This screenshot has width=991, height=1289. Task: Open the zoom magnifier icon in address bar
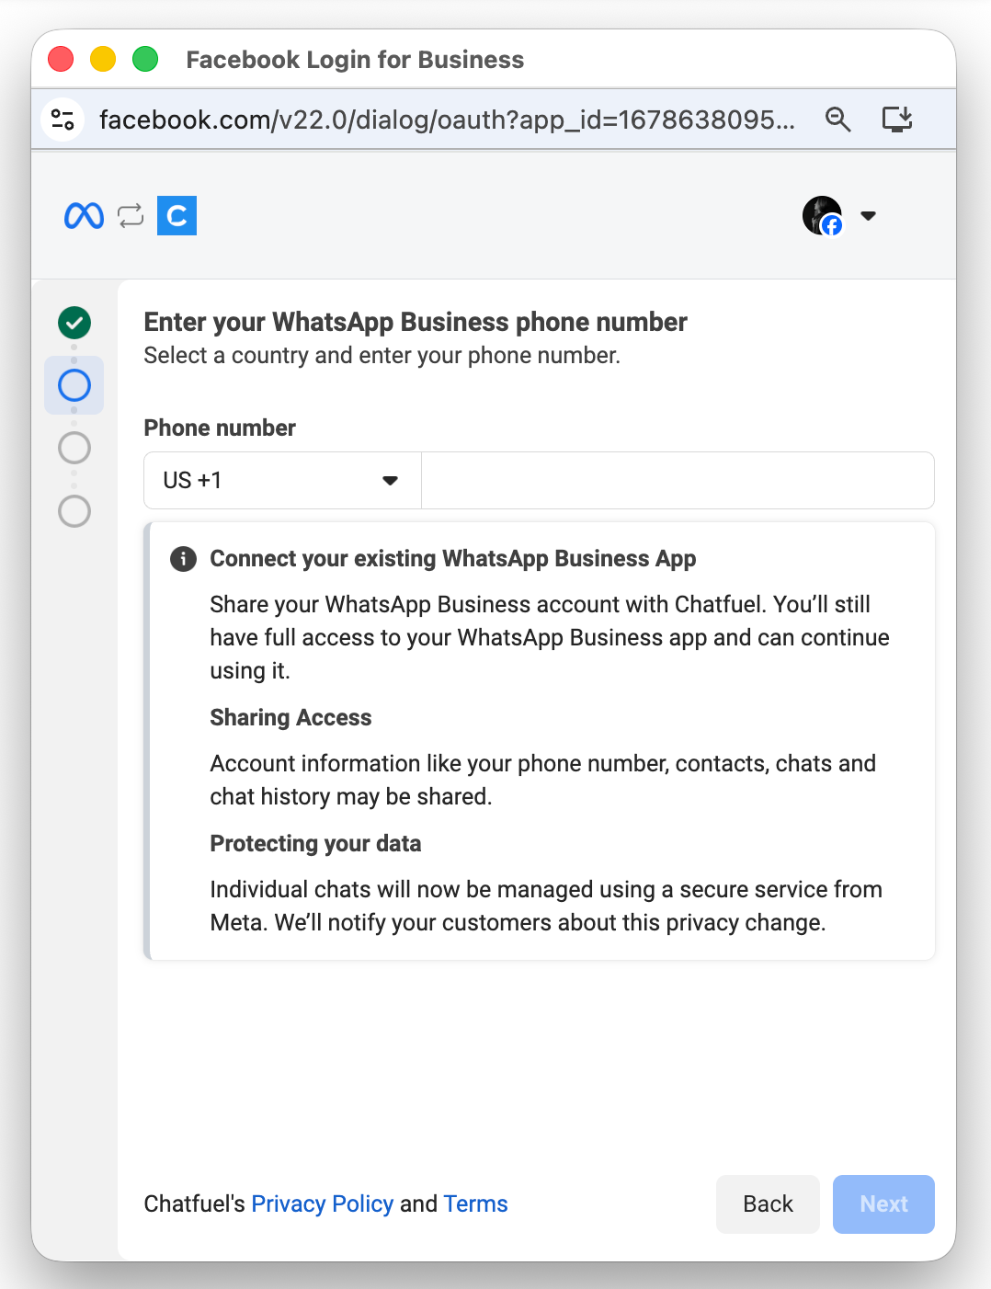coord(837,120)
